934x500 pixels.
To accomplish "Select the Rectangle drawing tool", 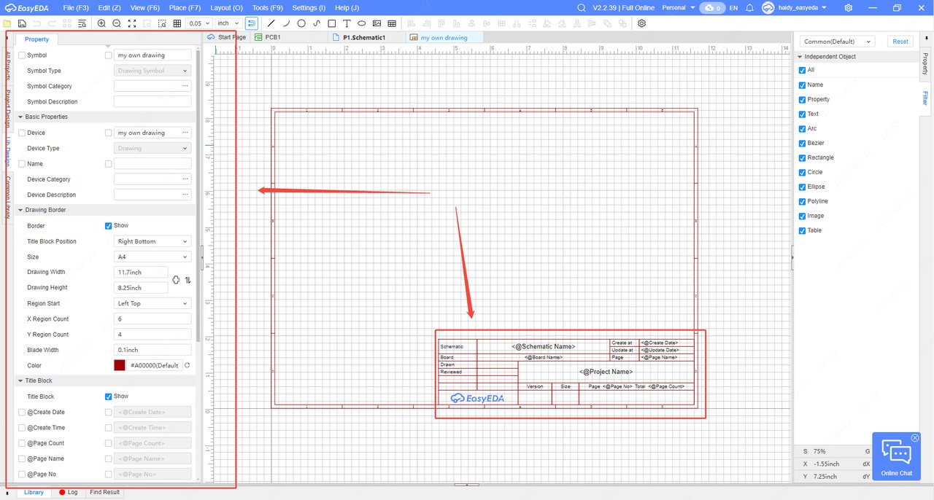I will click(x=331, y=23).
